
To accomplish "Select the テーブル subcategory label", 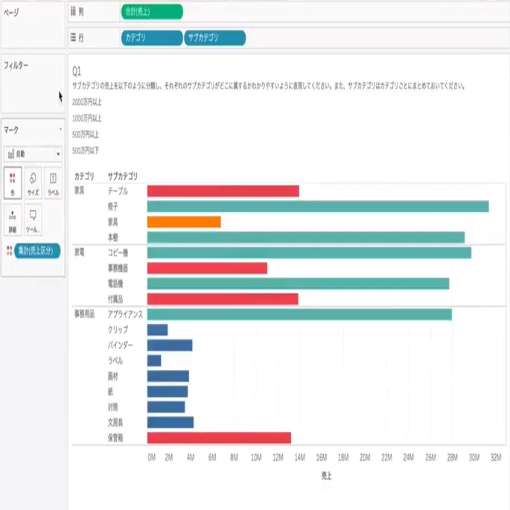I will (118, 191).
